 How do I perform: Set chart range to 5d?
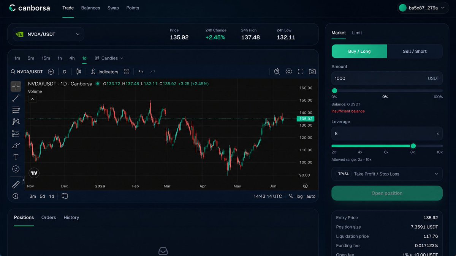pyautogui.click(x=42, y=196)
